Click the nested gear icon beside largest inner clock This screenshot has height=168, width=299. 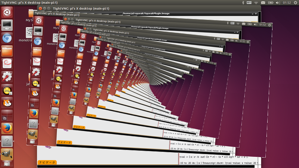click(x=269, y=25)
